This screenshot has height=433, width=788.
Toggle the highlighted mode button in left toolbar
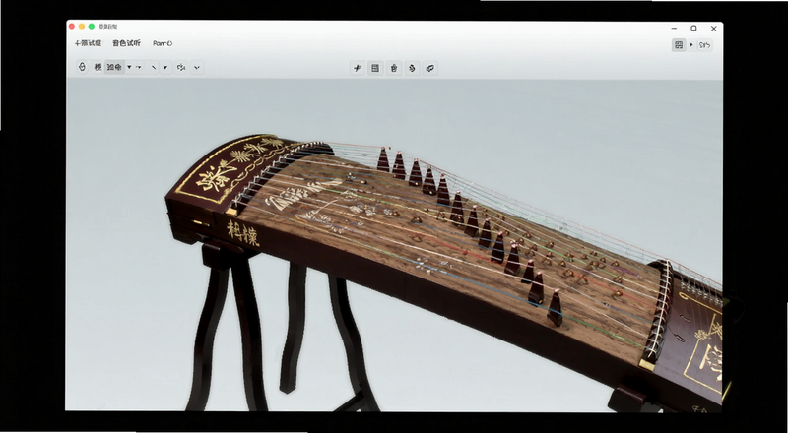pyautogui.click(x=114, y=67)
